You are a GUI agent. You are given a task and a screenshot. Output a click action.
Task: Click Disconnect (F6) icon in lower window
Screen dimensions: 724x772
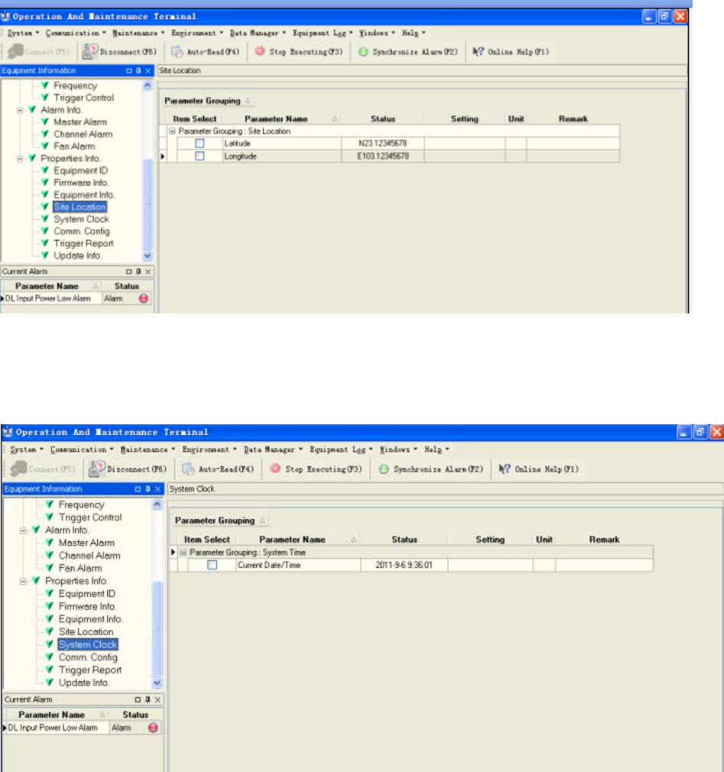tap(97, 469)
